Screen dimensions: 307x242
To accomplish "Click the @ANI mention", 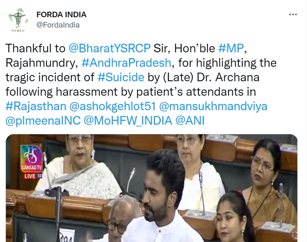I will 190,120.
